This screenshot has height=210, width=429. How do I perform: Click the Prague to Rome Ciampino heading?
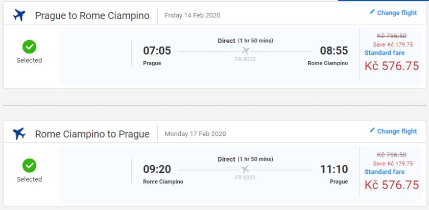(x=92, y=16)
